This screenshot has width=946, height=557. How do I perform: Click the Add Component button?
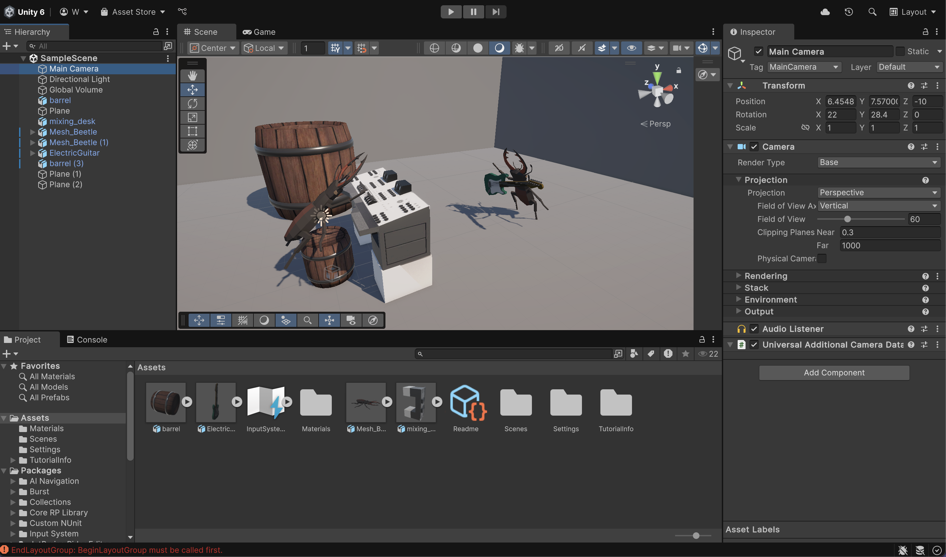coord(834,373)
